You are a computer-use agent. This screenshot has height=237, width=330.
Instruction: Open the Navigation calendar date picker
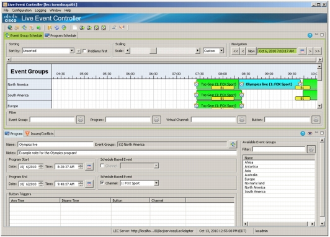302,51
